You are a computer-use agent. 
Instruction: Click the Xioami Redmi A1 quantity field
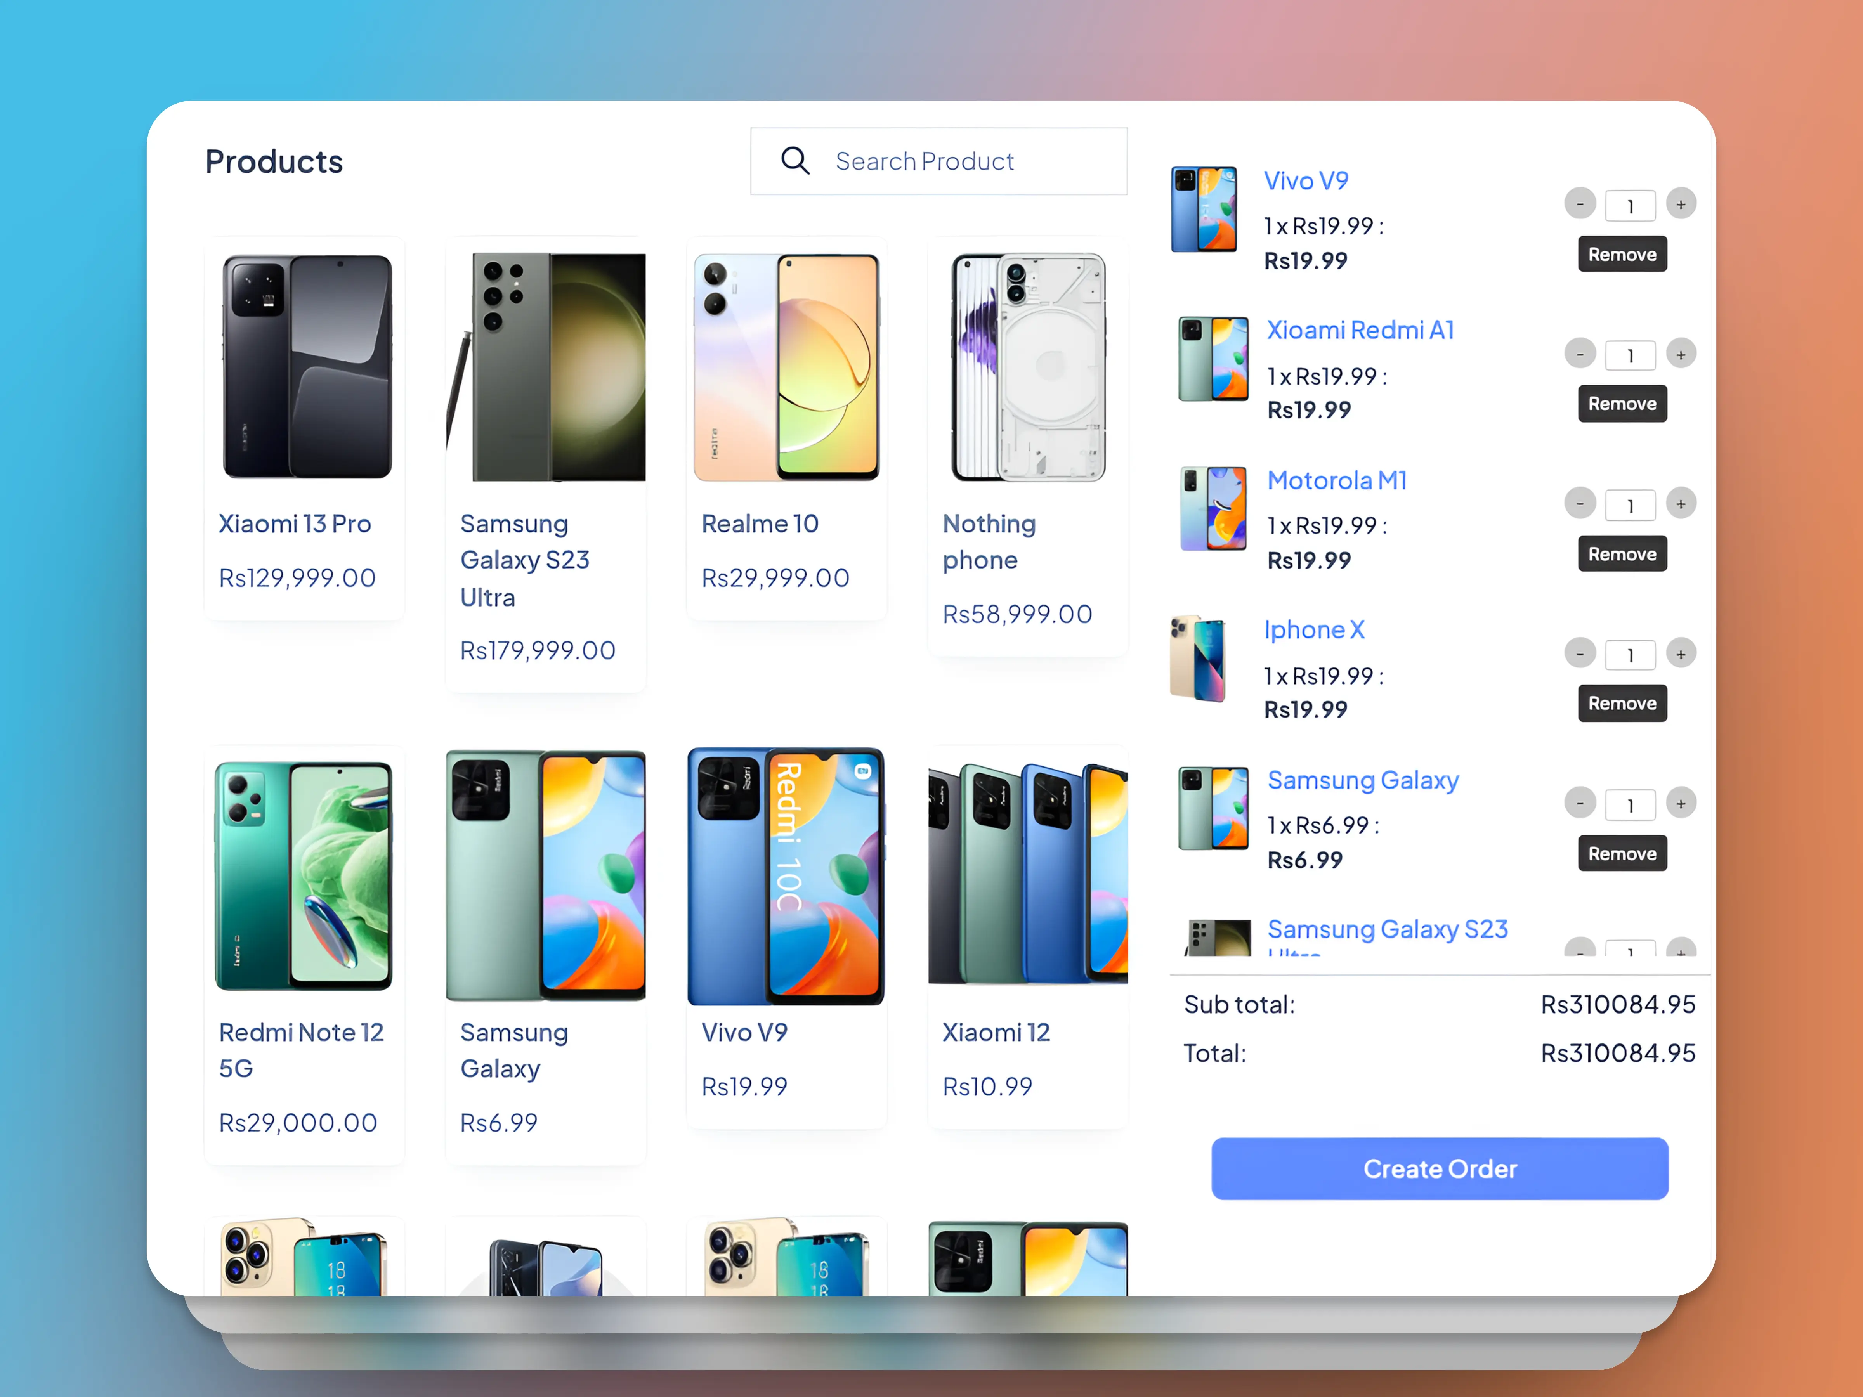point(1630,355)
